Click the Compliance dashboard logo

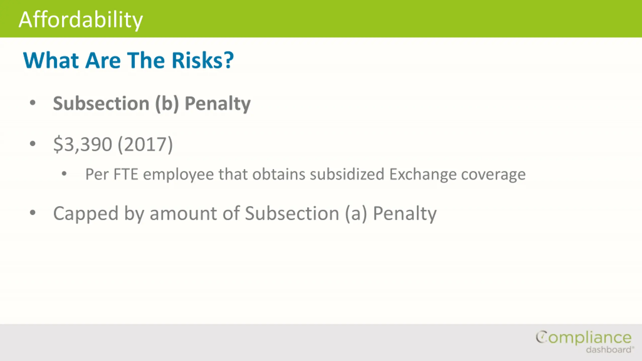coord(585,342)
